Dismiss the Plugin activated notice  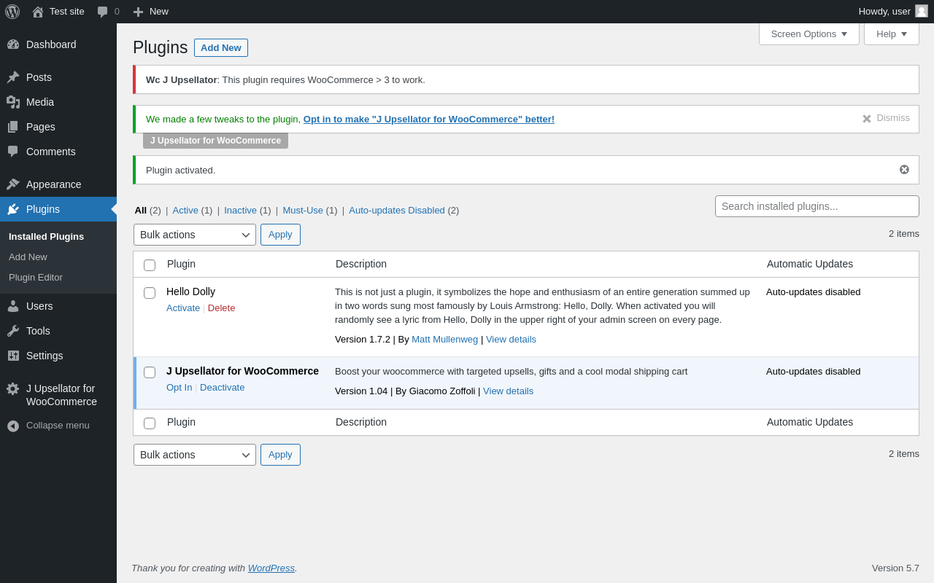[904, 170]
